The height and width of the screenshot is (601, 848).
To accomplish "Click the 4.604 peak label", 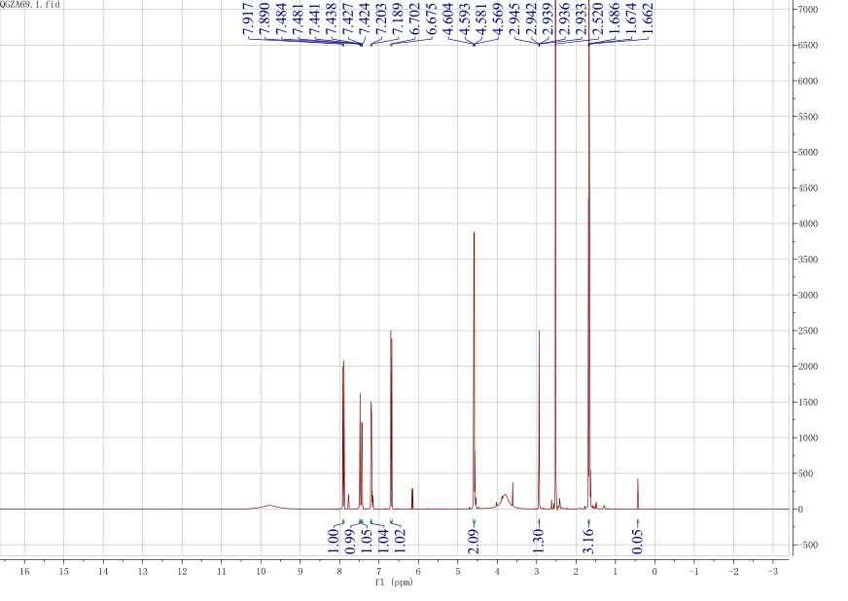I will coord(448,18).
